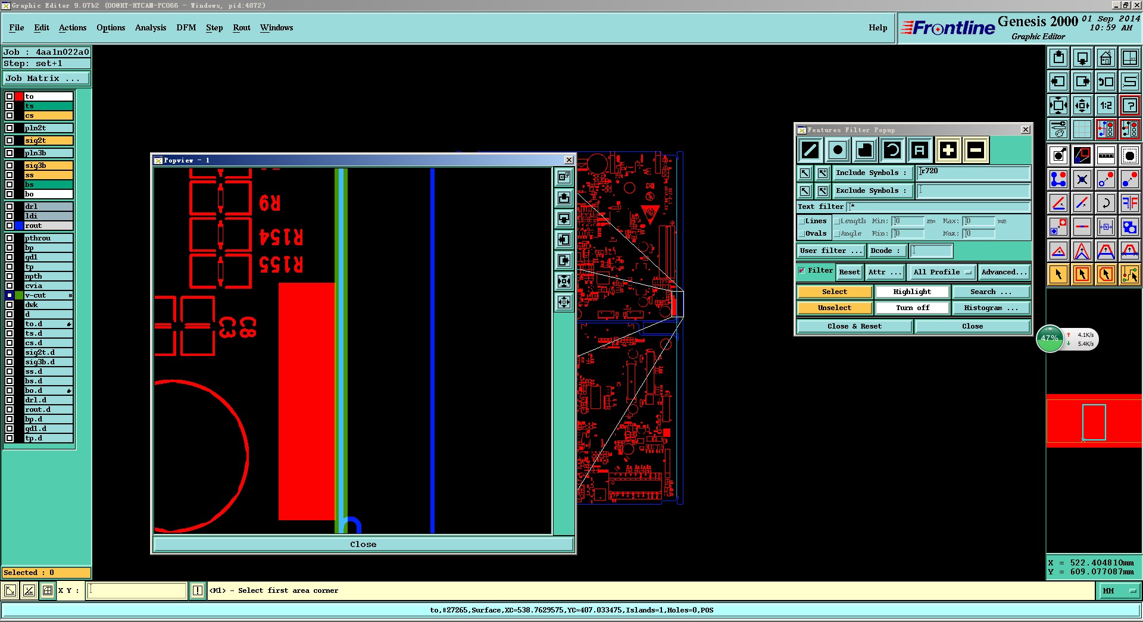Open the Attr ... filter dialog
Image resolution: width=1143 pixels, height=622 pixels.
click(885, 272)
